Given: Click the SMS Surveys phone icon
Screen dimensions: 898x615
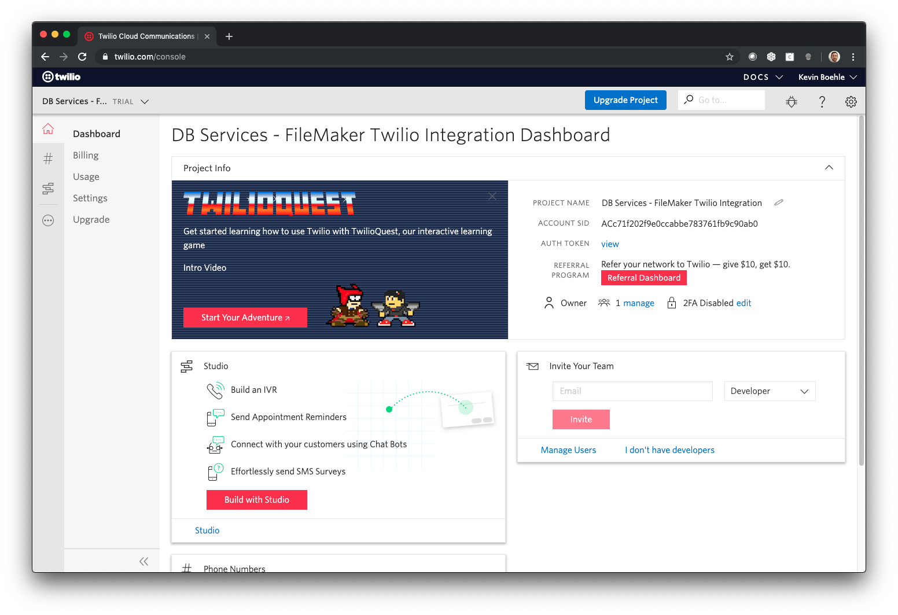Looking at the screenshot, I should [x=215, y=472].
